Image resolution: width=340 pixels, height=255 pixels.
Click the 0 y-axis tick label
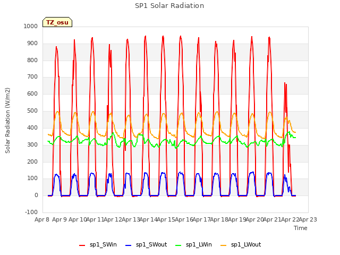click(36, 195)
